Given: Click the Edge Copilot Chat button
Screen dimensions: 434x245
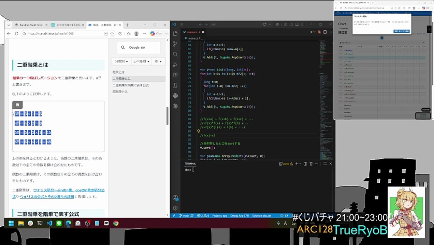Looking at the screenshot, I should pyautogui.click(x=156, y=34).
